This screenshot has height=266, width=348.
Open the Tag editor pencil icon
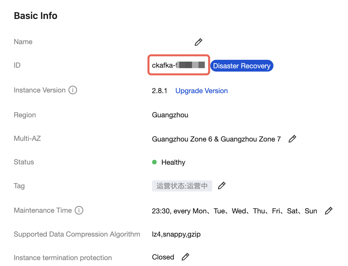pyautogui.click(x=221, y=186)
